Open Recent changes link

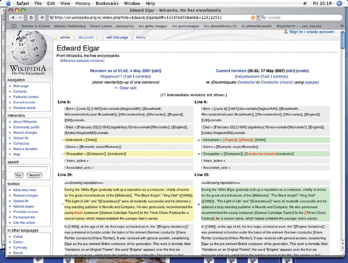coord(25,133)
